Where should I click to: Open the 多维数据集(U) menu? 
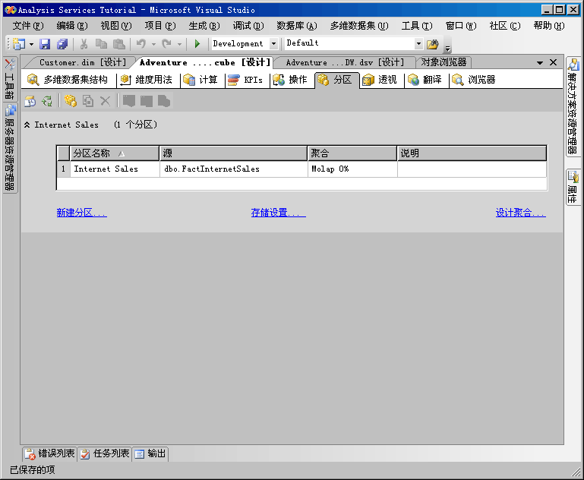[x=359, y=26]
